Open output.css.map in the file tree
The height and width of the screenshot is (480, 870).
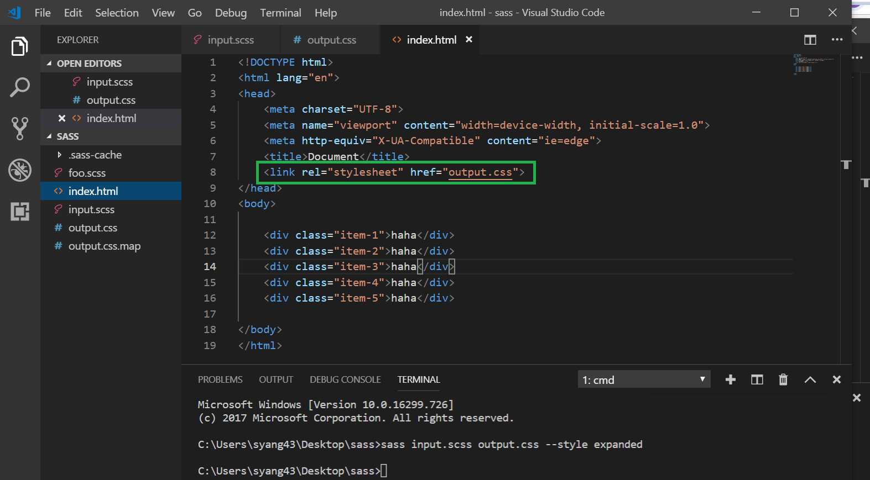[x=111, y=246]
